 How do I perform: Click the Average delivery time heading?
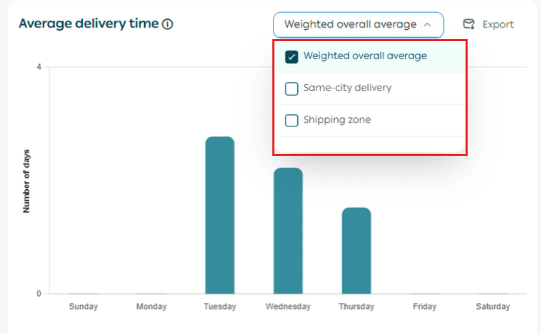(x=89, y=24)
